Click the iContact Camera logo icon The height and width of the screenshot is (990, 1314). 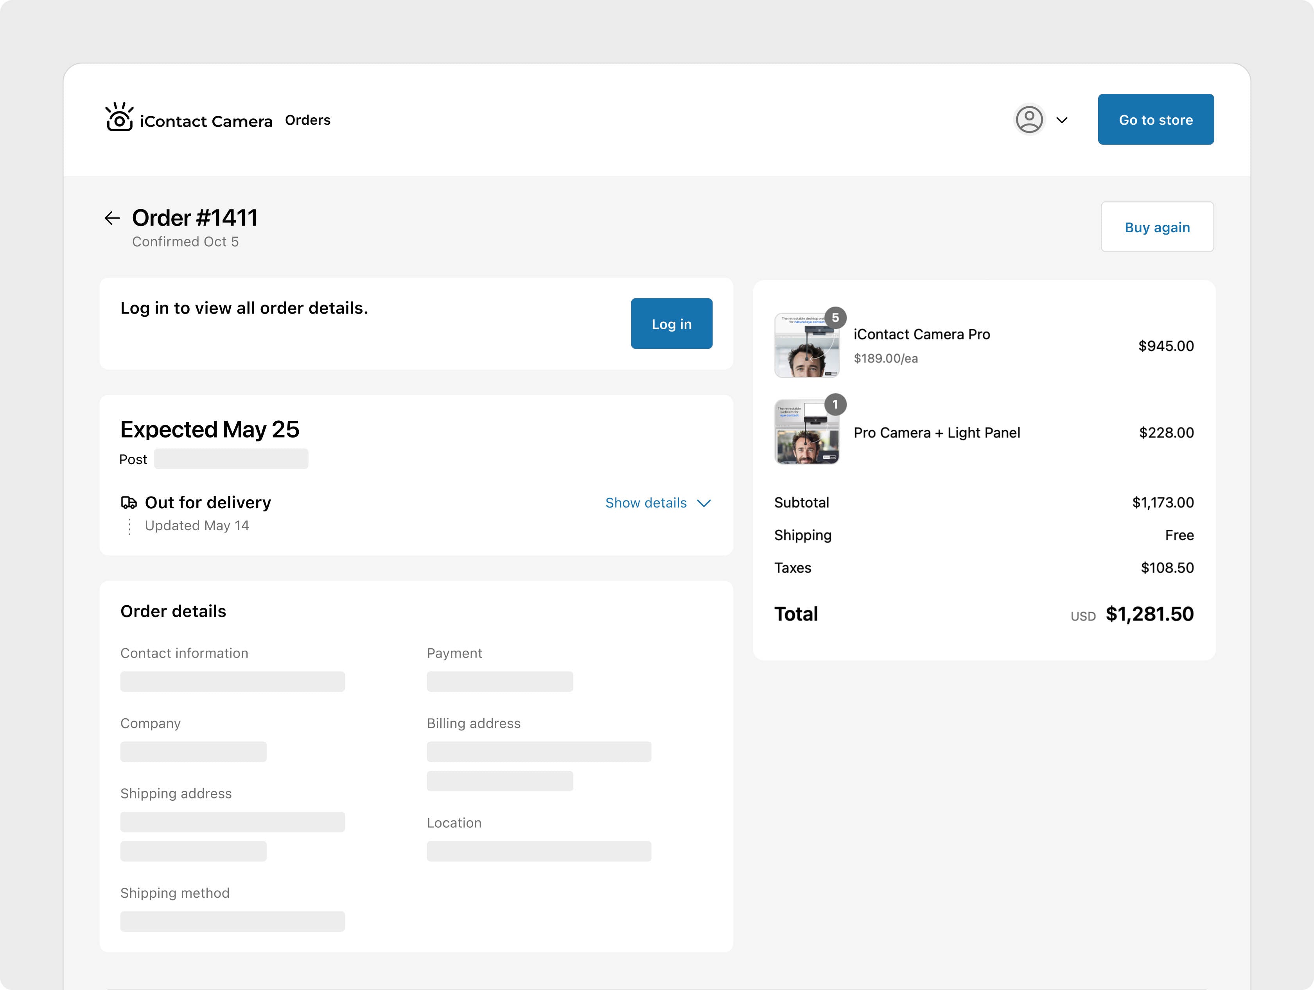[x=119, y=118]
